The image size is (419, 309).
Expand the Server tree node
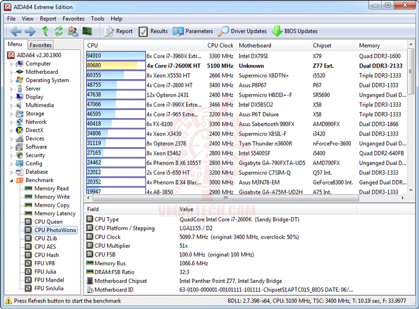12,89
